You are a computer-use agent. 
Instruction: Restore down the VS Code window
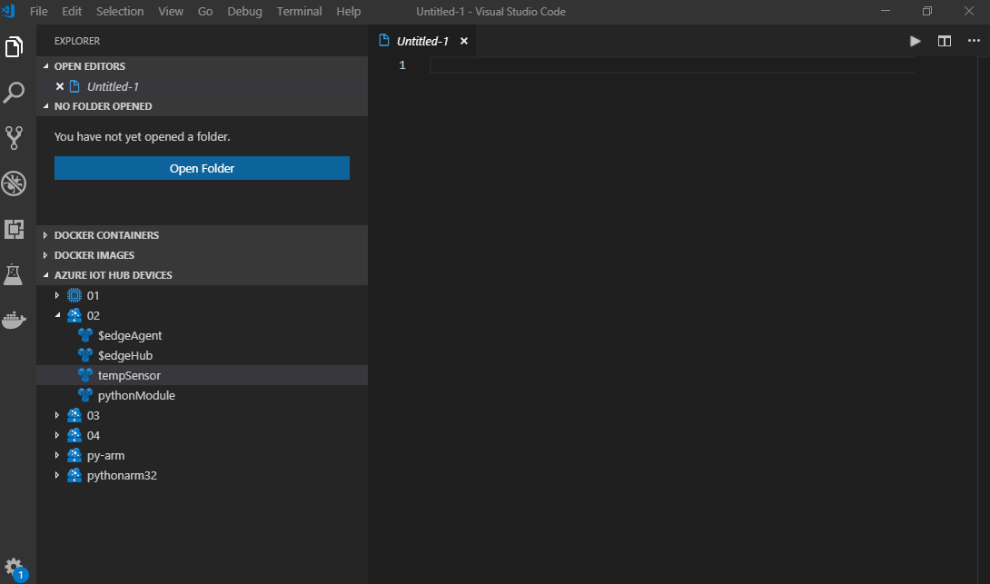(926, 11)
